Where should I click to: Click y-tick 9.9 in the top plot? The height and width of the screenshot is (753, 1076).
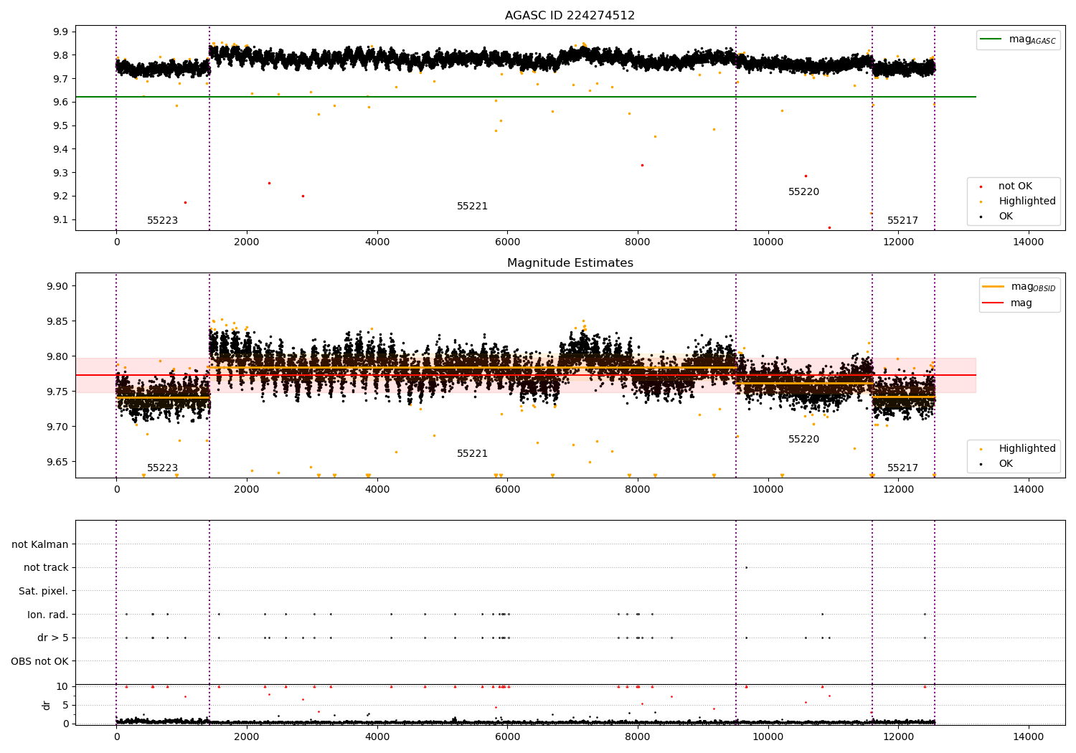pos(60,32)
